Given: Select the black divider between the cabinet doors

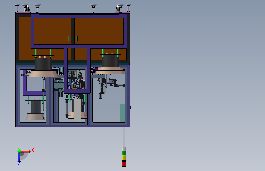Looking at the screenshot, I should [x=73, y=31].
